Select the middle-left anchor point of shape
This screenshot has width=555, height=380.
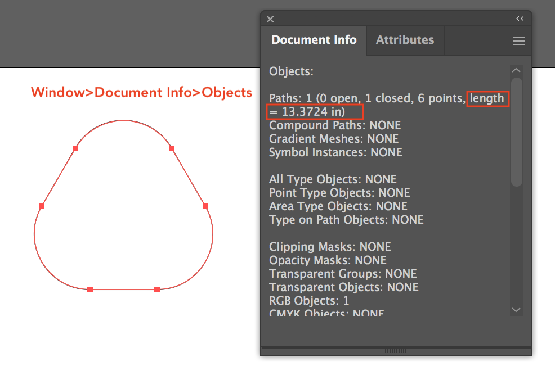pyautogui.click(x=42, y=206)
